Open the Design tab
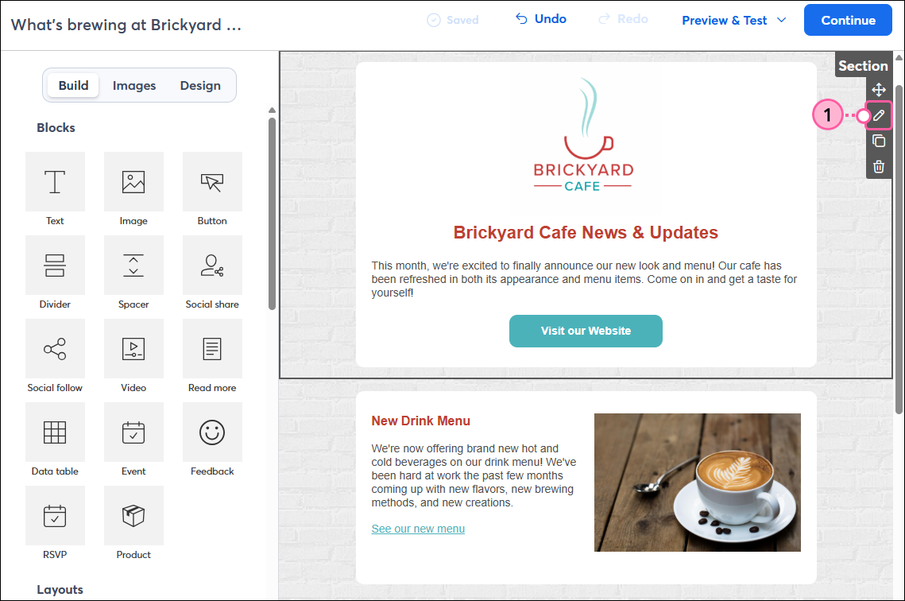Image resolution: width=905 pixels, height=601 pixels. tap(200, 86)
